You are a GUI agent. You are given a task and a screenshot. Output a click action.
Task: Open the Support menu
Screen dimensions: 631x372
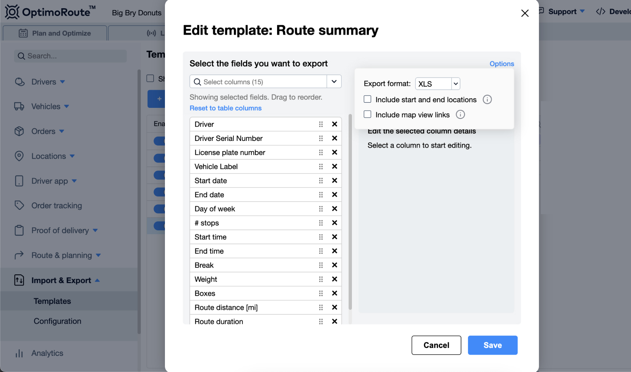562,11
